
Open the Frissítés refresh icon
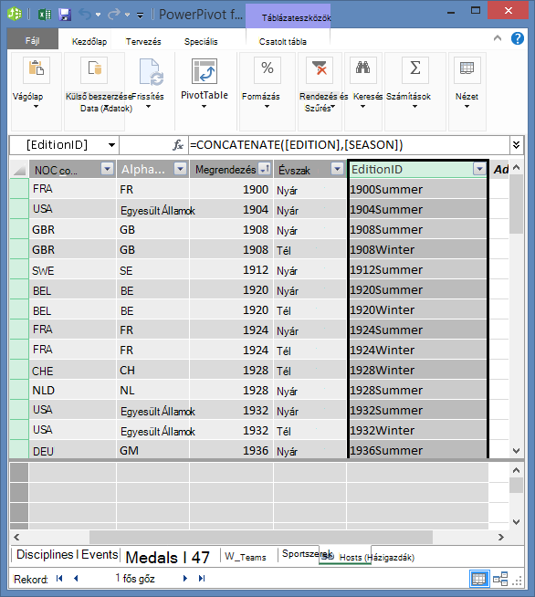(x=152, y=71)
